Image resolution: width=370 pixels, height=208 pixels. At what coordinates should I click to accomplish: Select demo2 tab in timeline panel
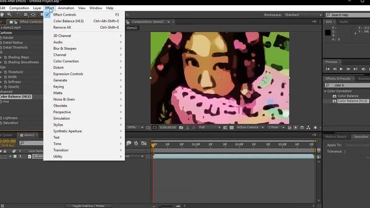[29, 135]
